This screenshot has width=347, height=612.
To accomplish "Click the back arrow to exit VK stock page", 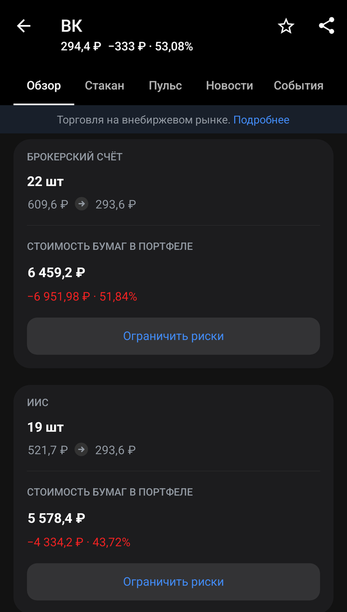I will coord(23,26).
